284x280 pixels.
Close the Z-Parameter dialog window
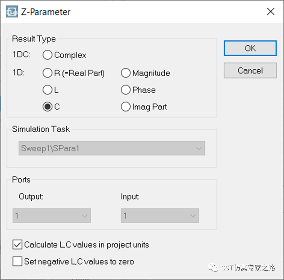pyautogui.click(x=271, y=12)
